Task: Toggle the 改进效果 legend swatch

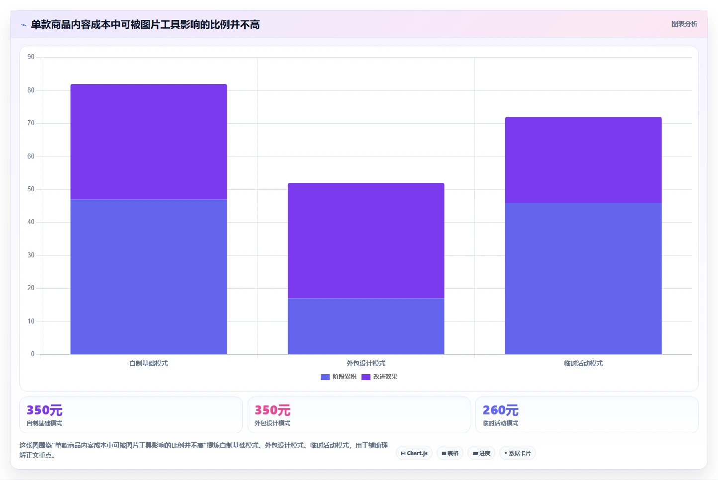Action: click(x=366, y=377)
